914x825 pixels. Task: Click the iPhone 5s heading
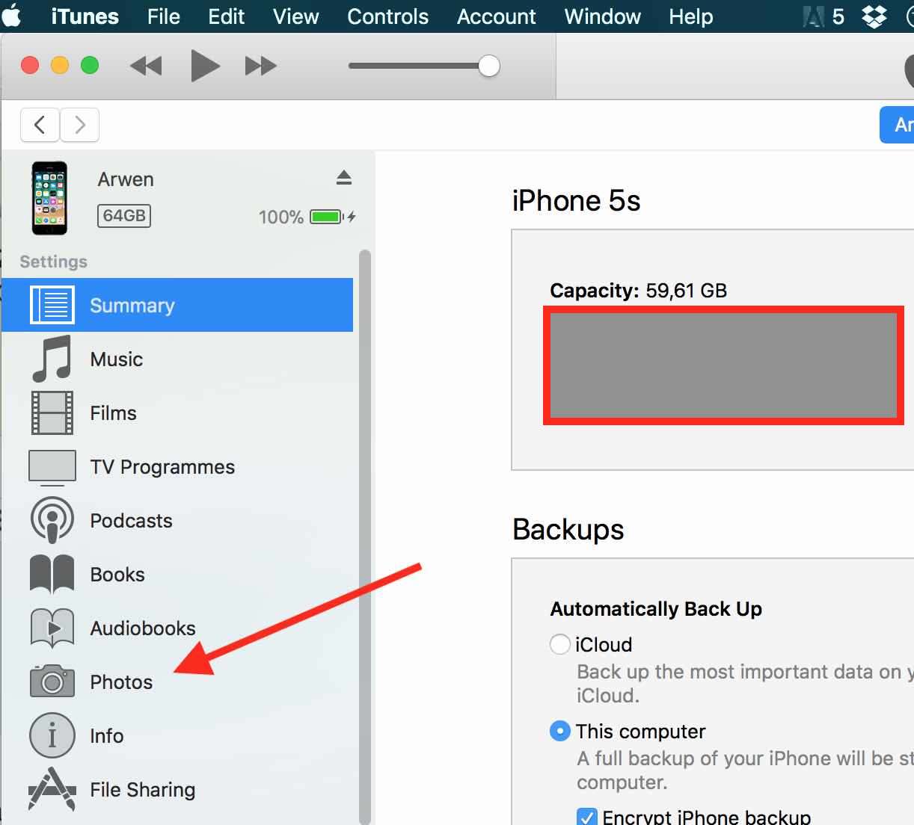pos(576,201)
